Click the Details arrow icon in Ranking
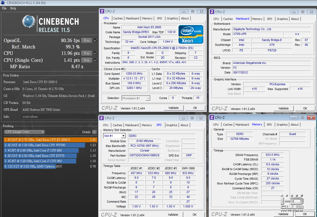The image size is (317, 217). pyautogui.click(x=94, y=132)
